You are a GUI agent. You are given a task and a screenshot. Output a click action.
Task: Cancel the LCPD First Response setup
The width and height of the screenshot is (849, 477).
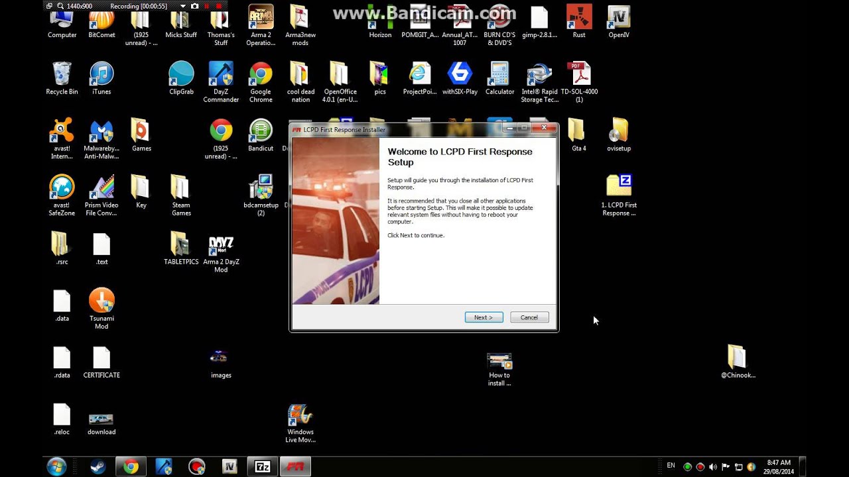coord(529,317)
